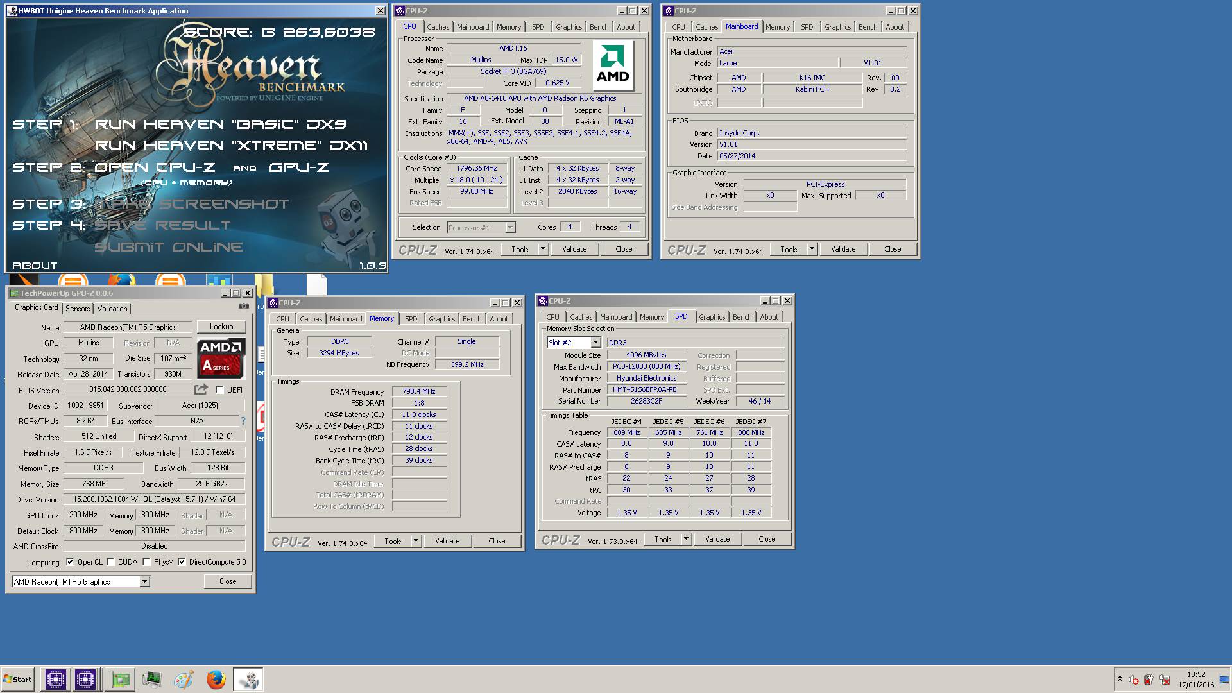Click the GPU-Z Close button

point(228,581)
